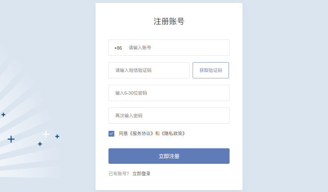Viewport: 328px width, 192px height.
Task: Submit with the 立即注册 button
Action: coord(169,156)
